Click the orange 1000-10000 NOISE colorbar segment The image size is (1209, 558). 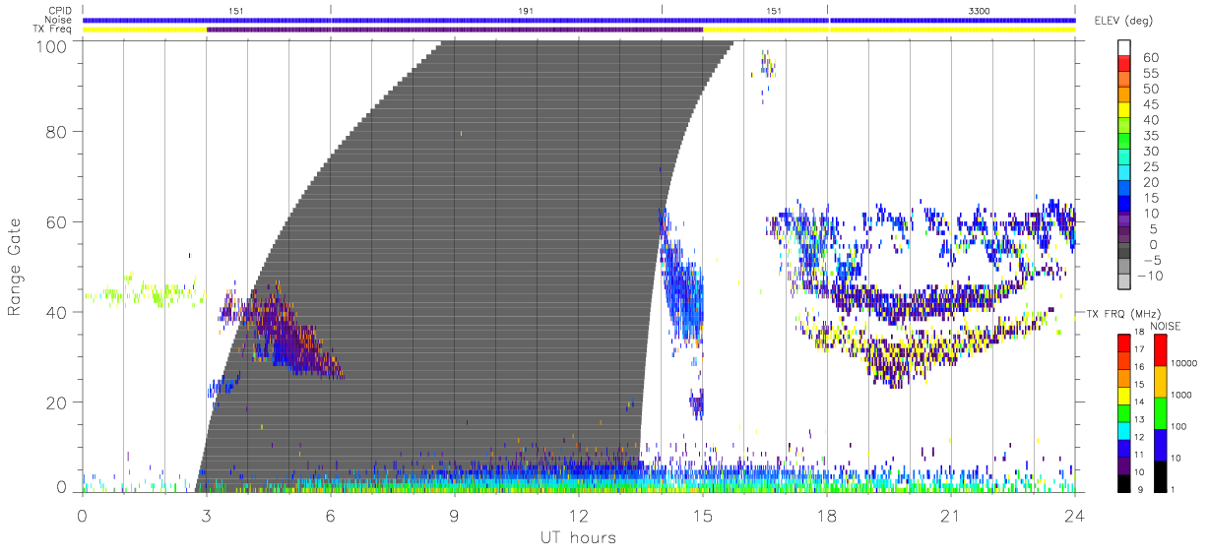pos(1159,381)
